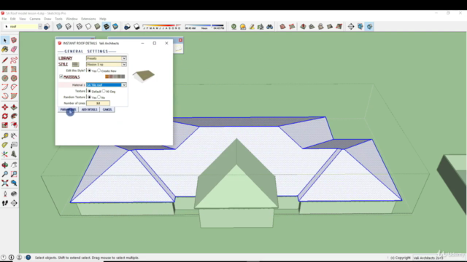Click the roof style preview thumbnail
The width and height of the screenshot is (467, 262).
click(144, 76)
